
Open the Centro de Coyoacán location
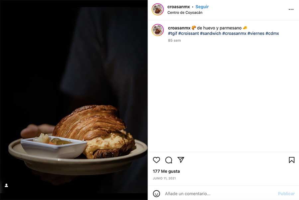coord(185,13)
